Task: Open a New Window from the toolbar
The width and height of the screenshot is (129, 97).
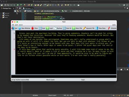Action: coord(24,28)
